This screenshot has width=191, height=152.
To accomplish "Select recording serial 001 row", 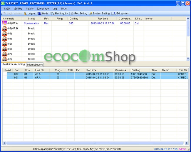I will [95, 78].
